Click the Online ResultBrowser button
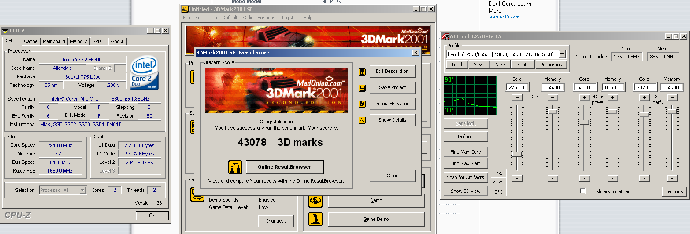 pos(285,167)
